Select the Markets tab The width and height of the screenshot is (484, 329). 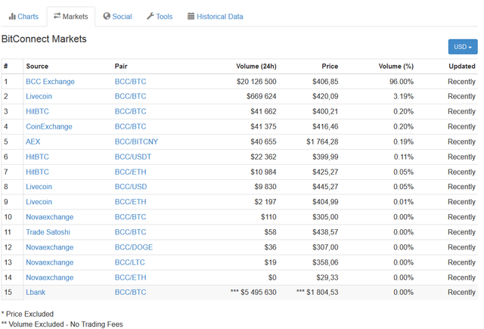[70, 17]
